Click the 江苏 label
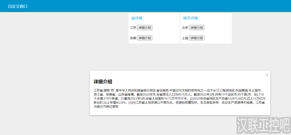Image resolution: width=291 pixels, height=135 pixels. (x=133, y=28)
